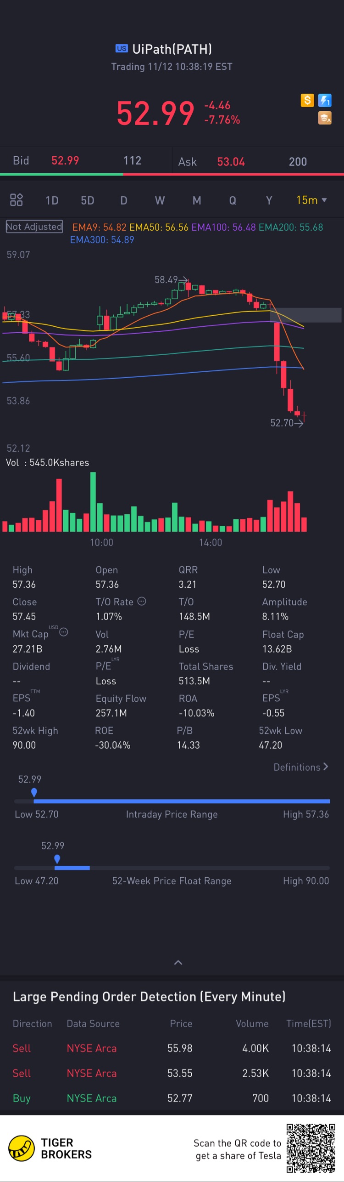
Task: Tap the Mkt Cap value 27.21B
Action: pyautogui.click(x=27, y=649)
